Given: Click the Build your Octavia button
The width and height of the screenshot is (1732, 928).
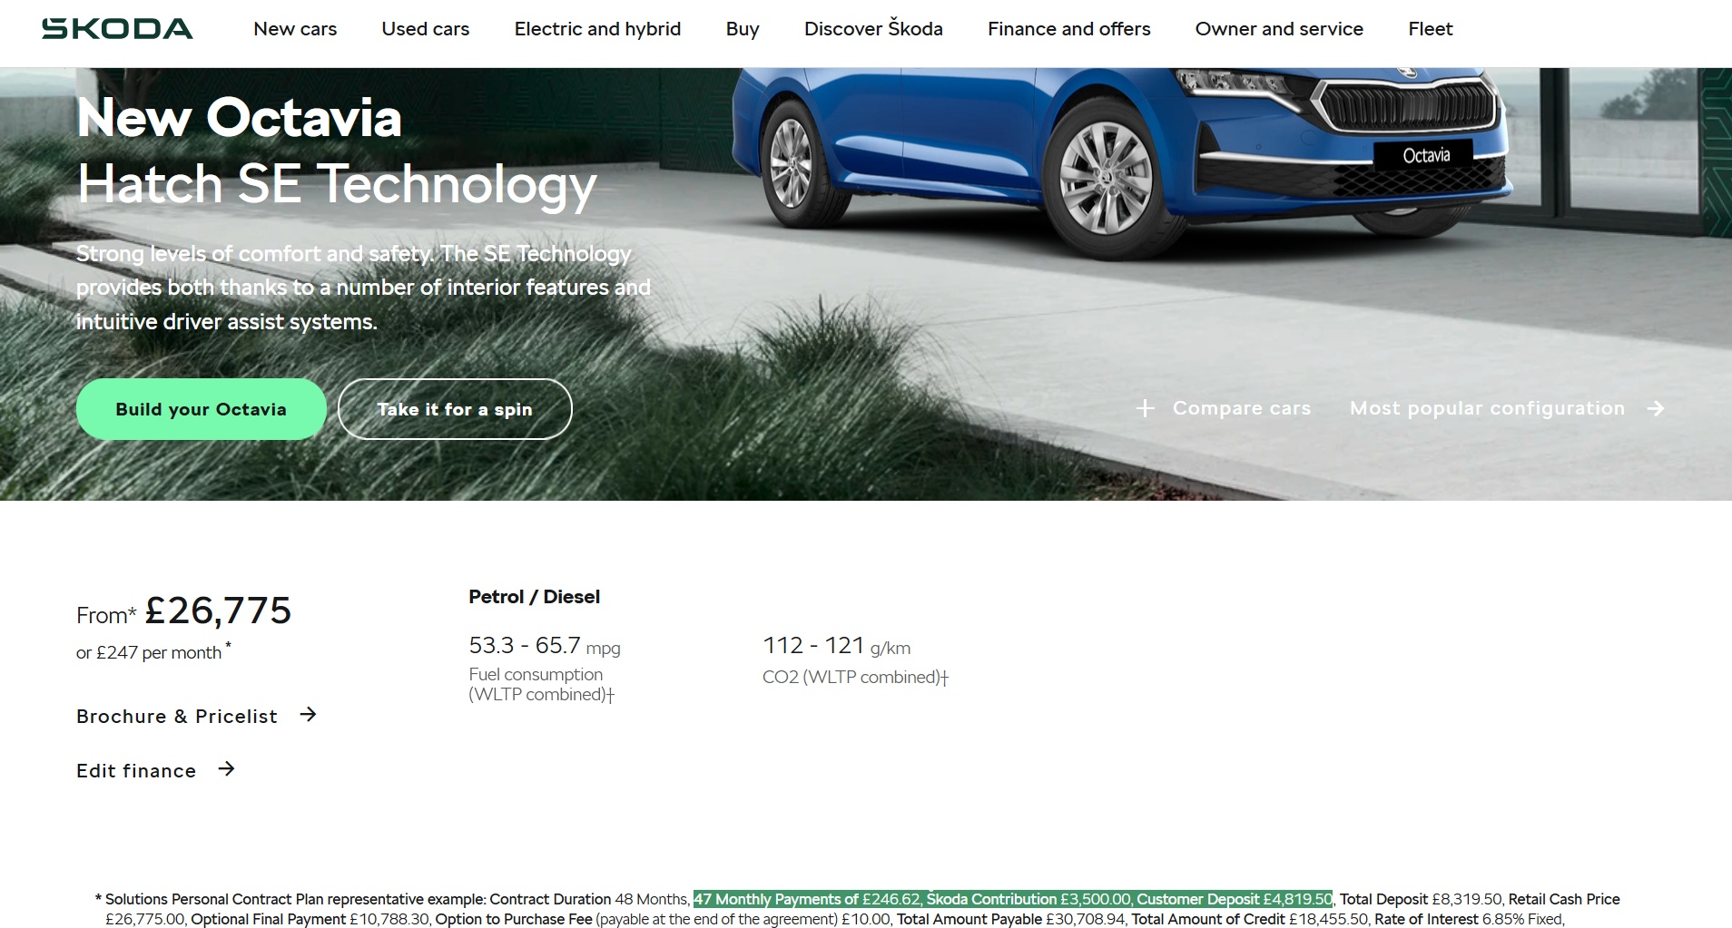Looking at the screenshot, I should tap(201, 409).
